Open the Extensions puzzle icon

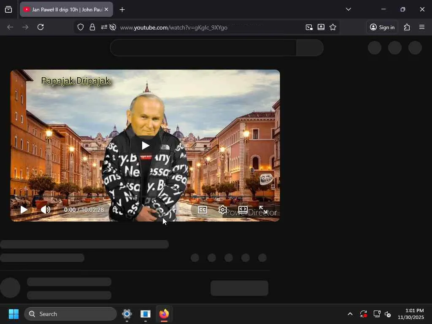pos(407,27)
